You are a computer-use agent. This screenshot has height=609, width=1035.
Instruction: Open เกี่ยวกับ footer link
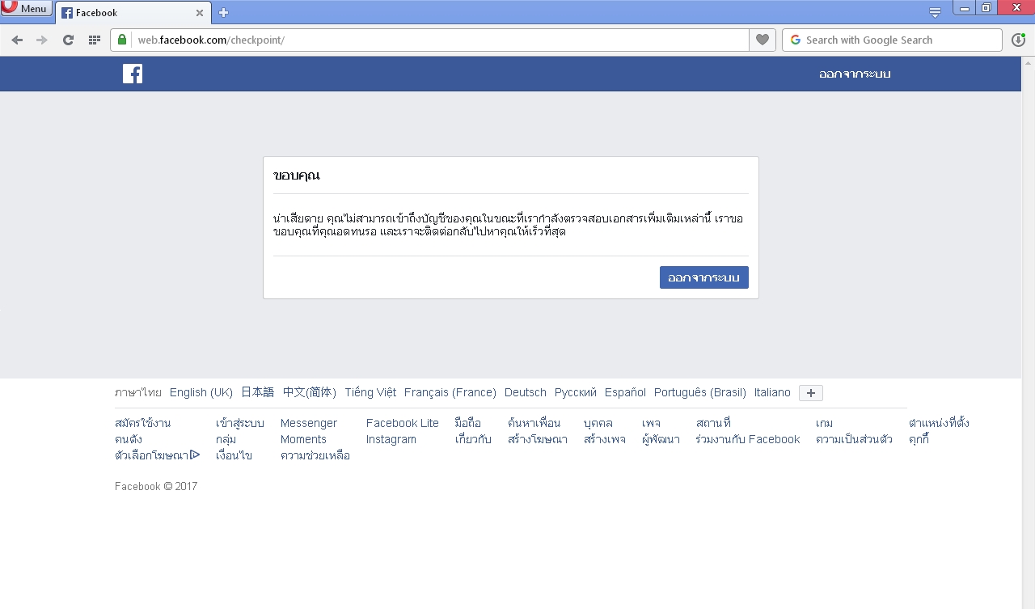point(473,439)
